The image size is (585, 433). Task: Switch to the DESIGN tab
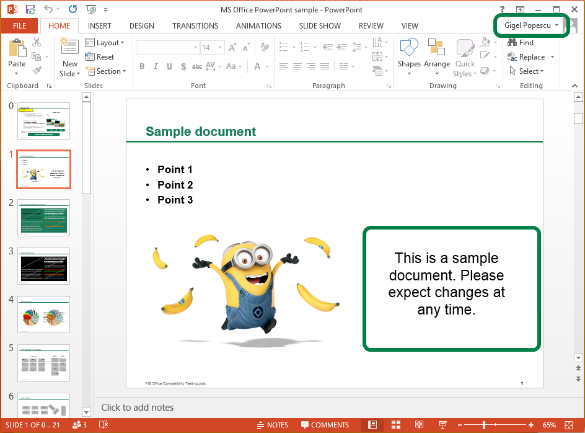[142, 26]
